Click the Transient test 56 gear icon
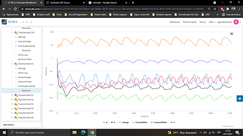This screenshot has height=136, width=243. tap(16, 118)
